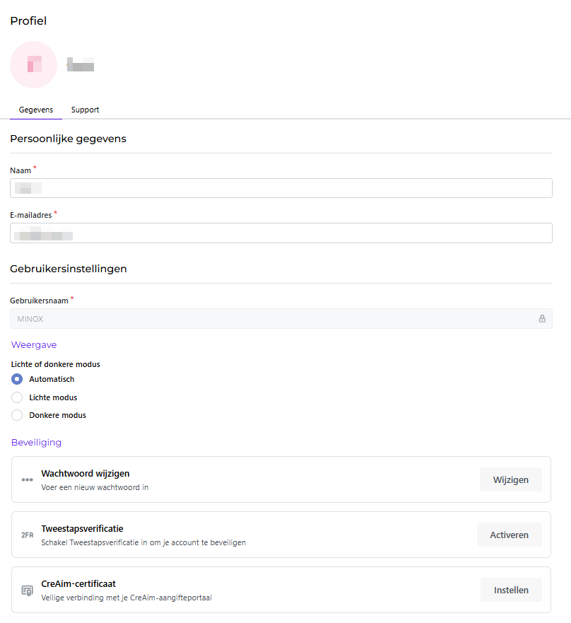
Task: Click the Weergave section heading
Action: [34, 345]
